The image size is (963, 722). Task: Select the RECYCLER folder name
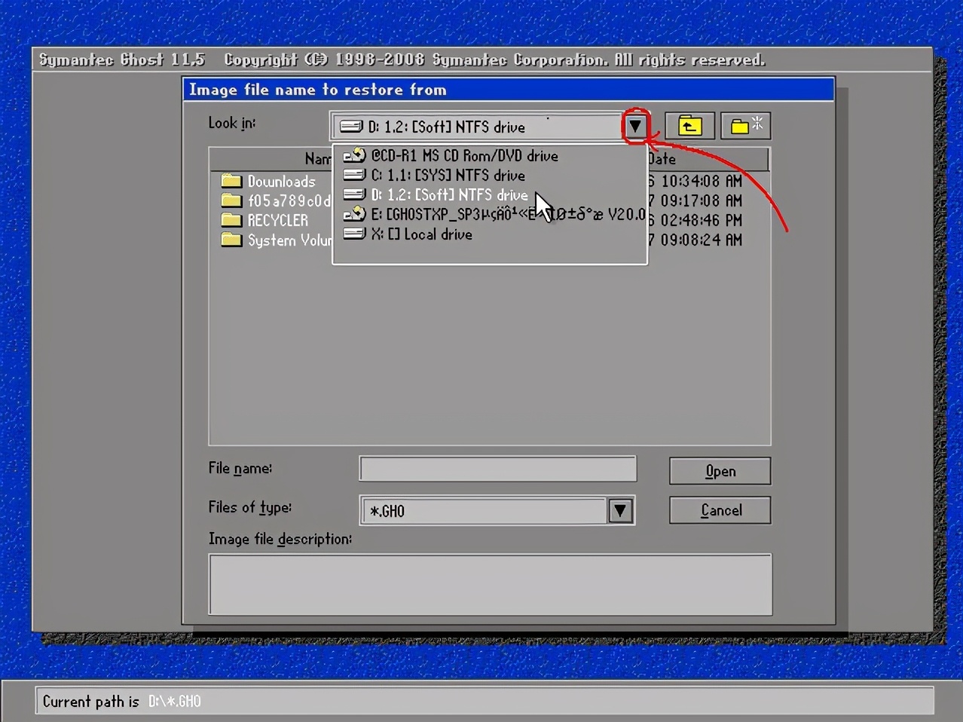tap(278, 221)
